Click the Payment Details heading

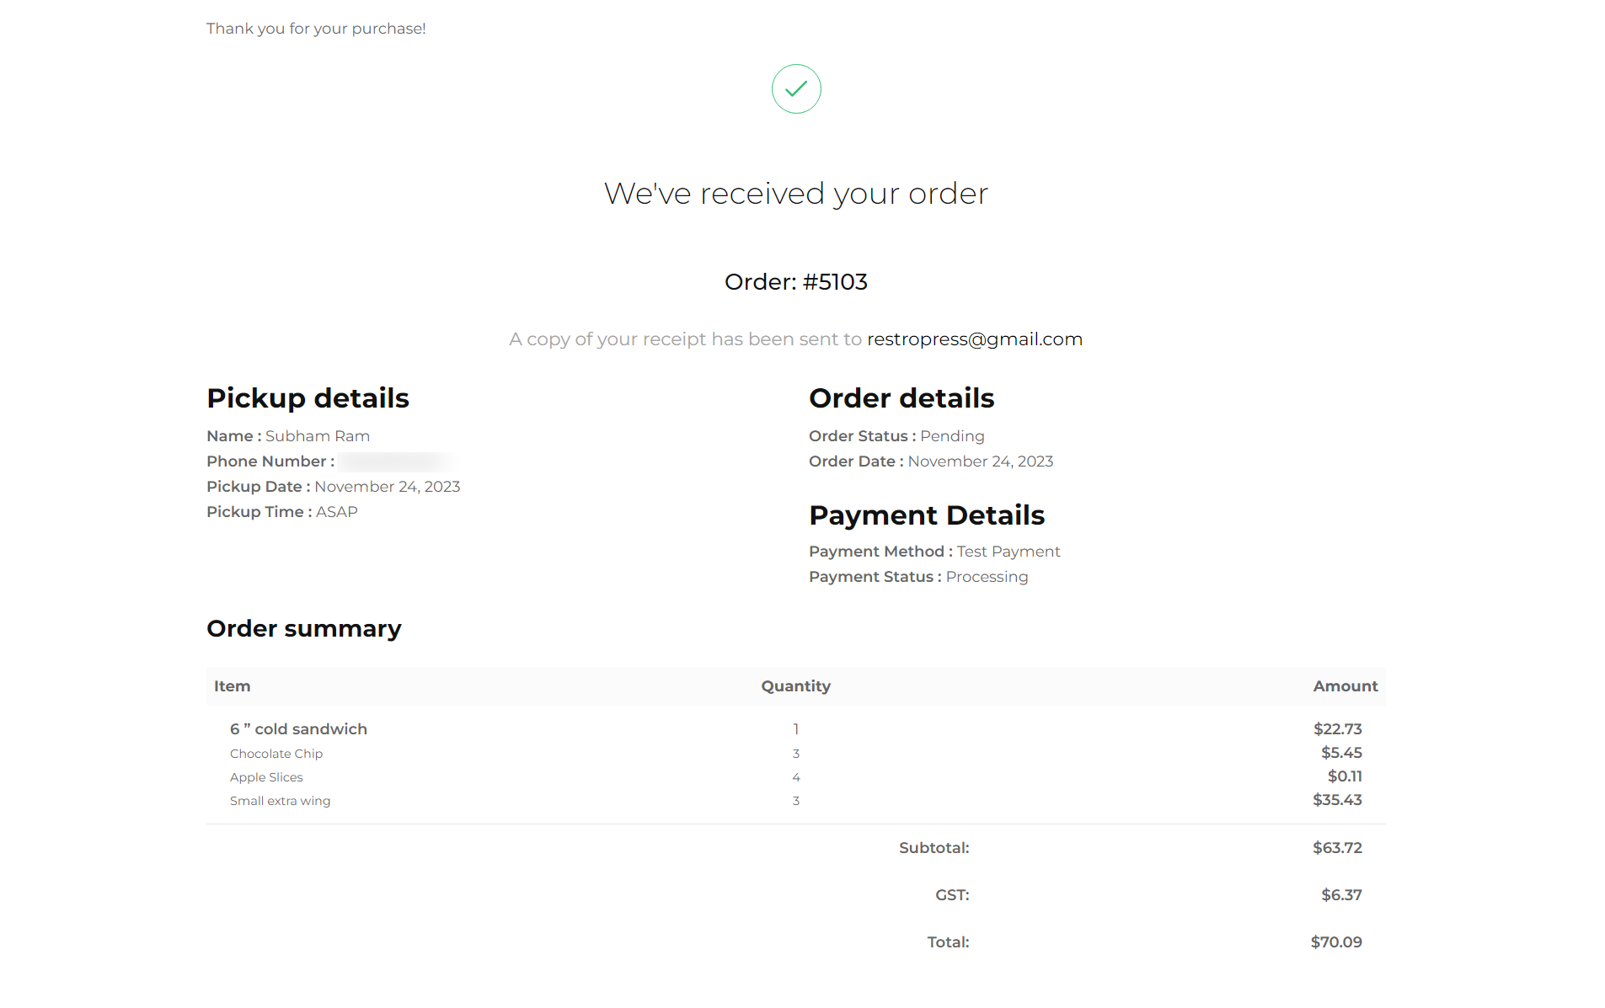926,515
